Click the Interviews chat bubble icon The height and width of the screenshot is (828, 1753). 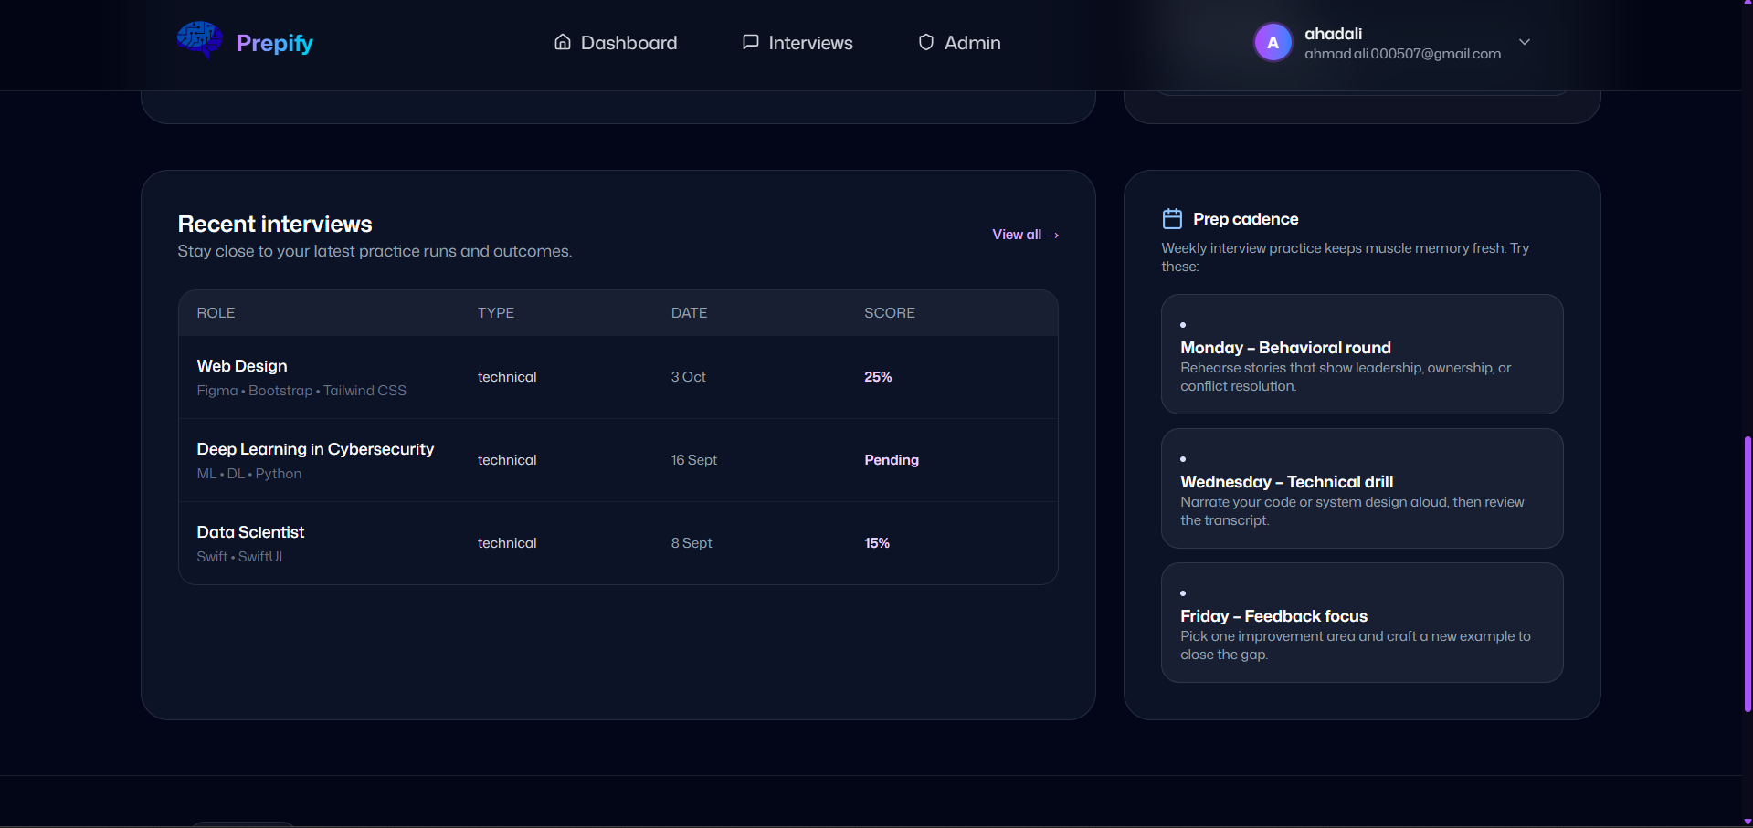click(x=751, y=42)
